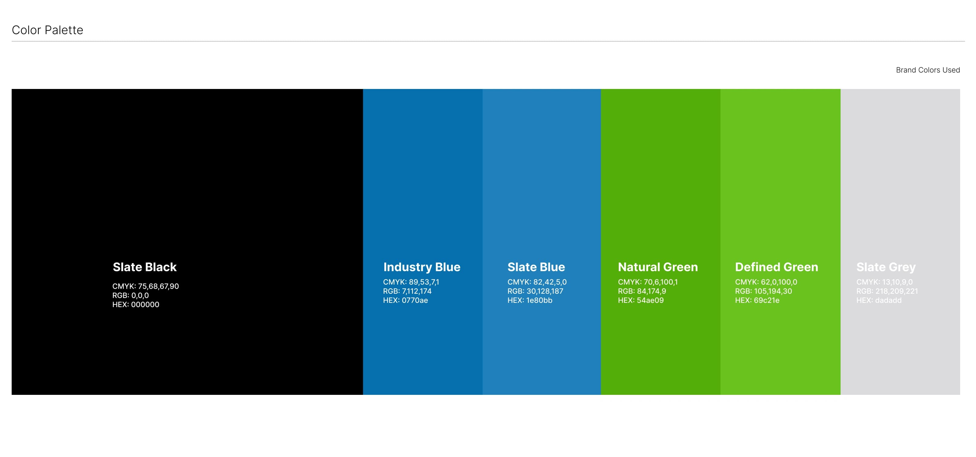
Task: Click CMYK: 62,0,100,0 under Defined Green
Action: (766, 282)
